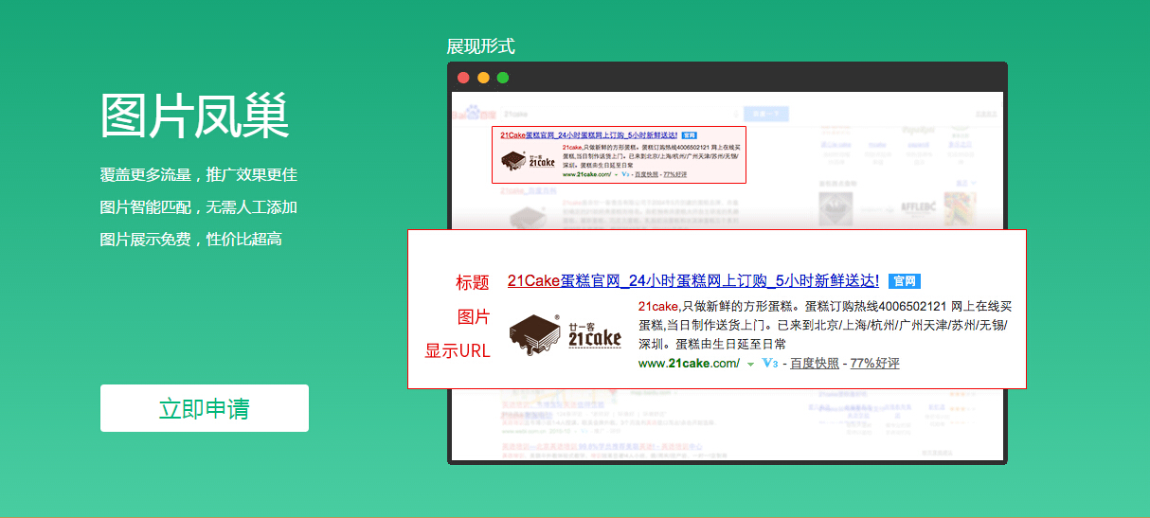Viewport: 1150px width, 518px height.
Task: Open the enlarged 21Cake蛋糕官网 ad title link
Action: [x=692, y=280]
